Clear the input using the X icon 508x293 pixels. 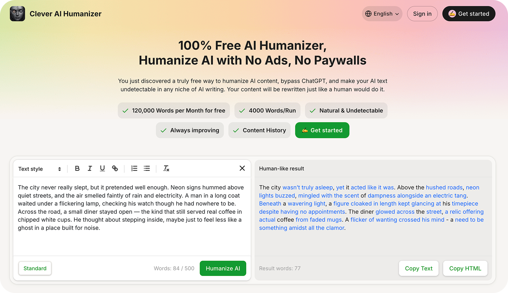tap(242, 168)
